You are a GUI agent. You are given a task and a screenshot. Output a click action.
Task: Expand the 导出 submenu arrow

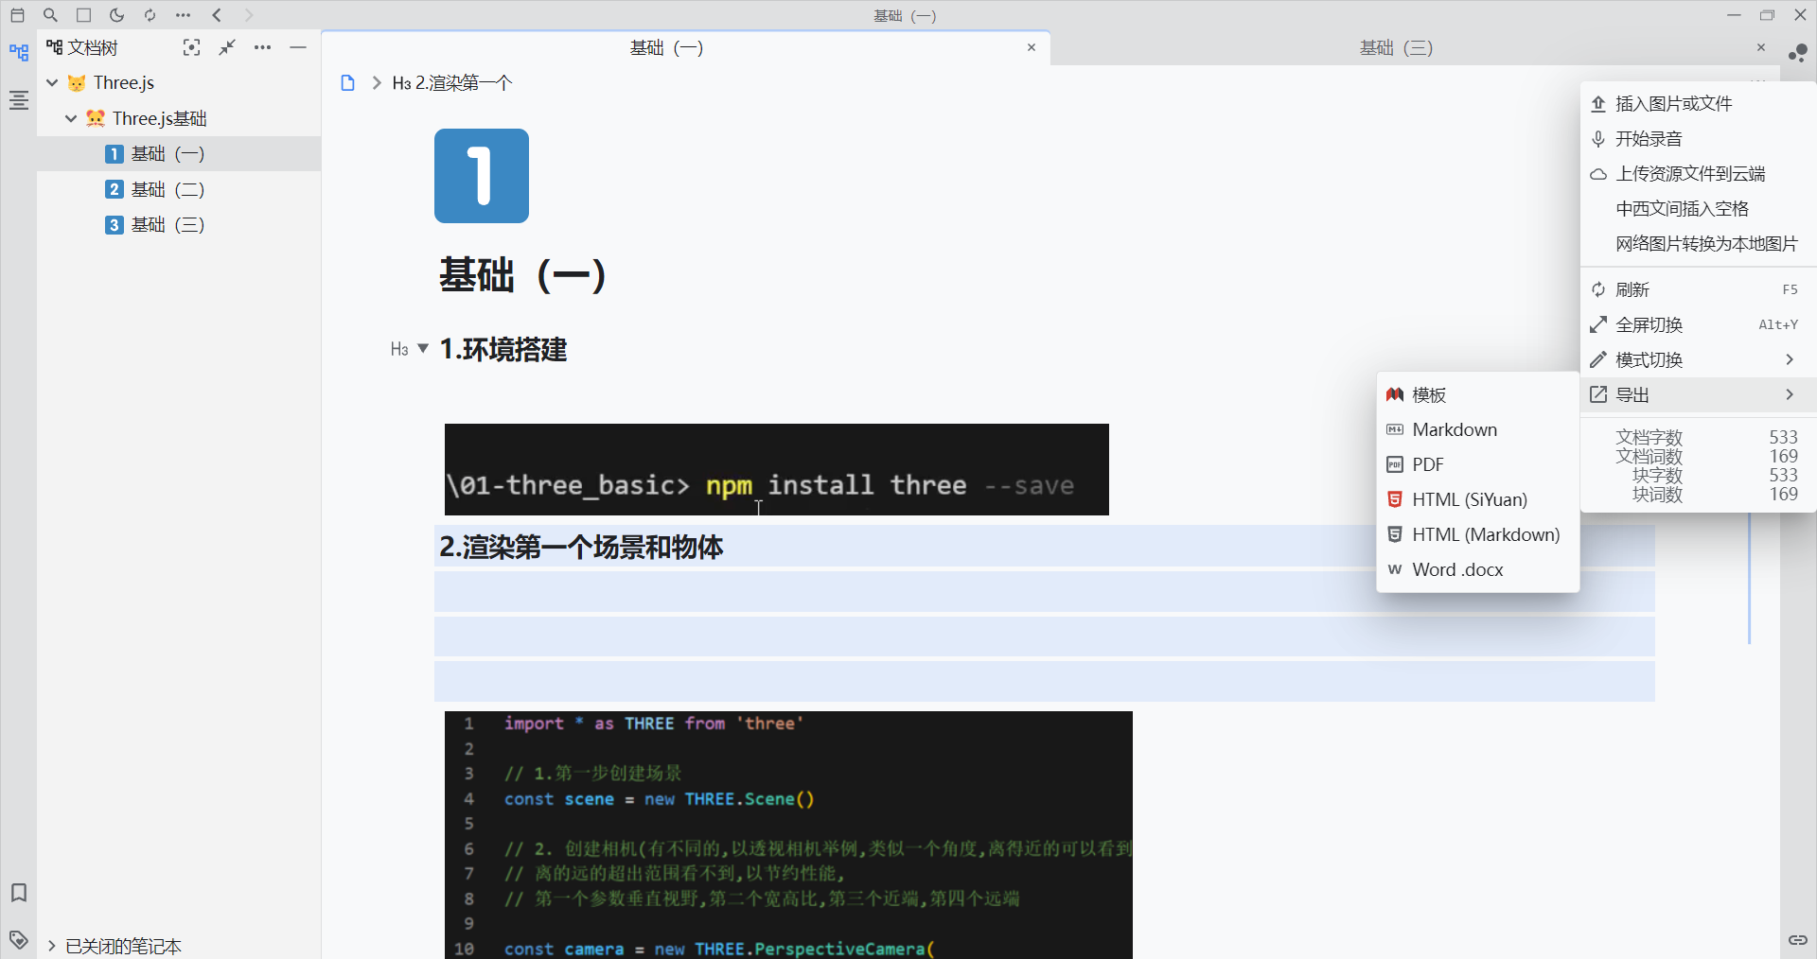1790,394
